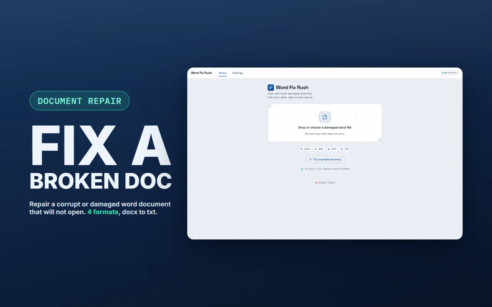Select the .RTF format chip
The height and width of the screenshot is (307, 492).
[332, 149]
